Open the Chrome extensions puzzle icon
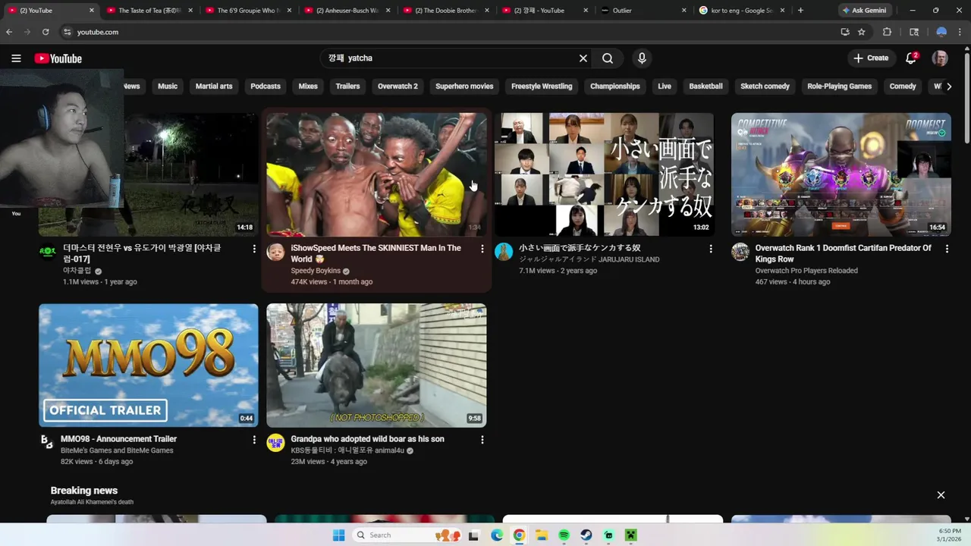 tap(887, 32)
